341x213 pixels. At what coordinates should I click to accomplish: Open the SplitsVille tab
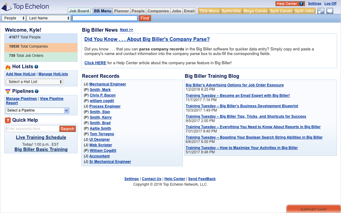pyautogui.click(x=231, y=11)
